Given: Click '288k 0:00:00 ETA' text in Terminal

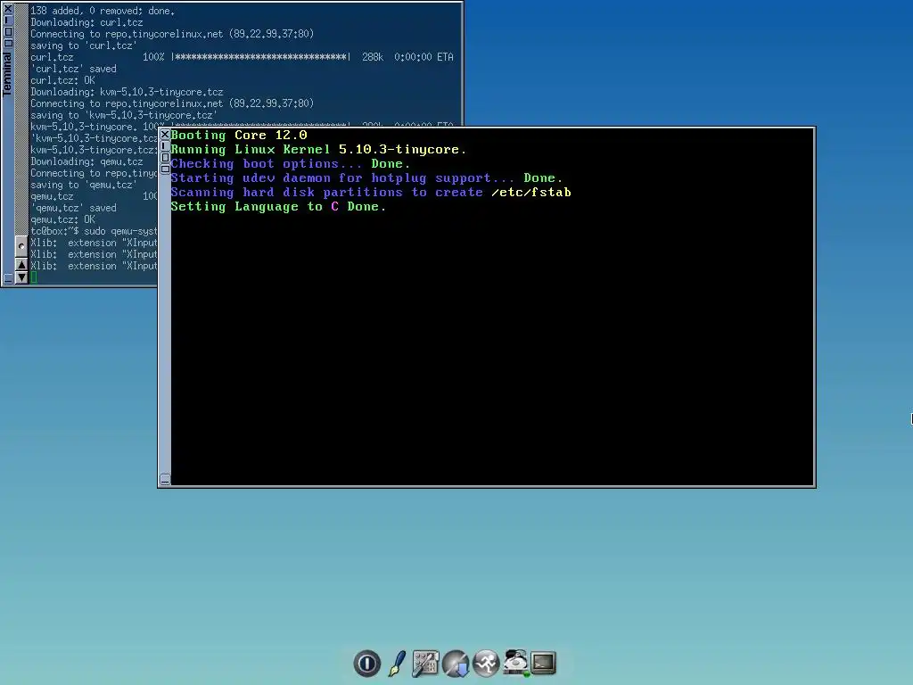Looking at the screenshot, I should 407,57.
